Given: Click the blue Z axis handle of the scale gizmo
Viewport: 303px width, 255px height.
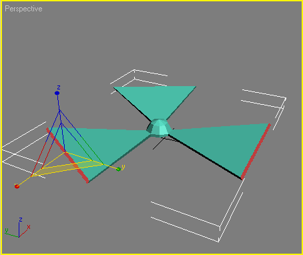Looking at the screenshot, I should (x=57, y=93).
